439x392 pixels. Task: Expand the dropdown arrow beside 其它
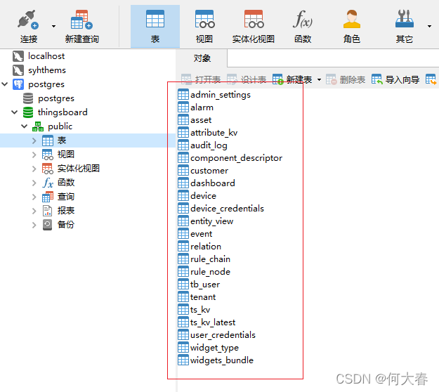pos(429,26)
